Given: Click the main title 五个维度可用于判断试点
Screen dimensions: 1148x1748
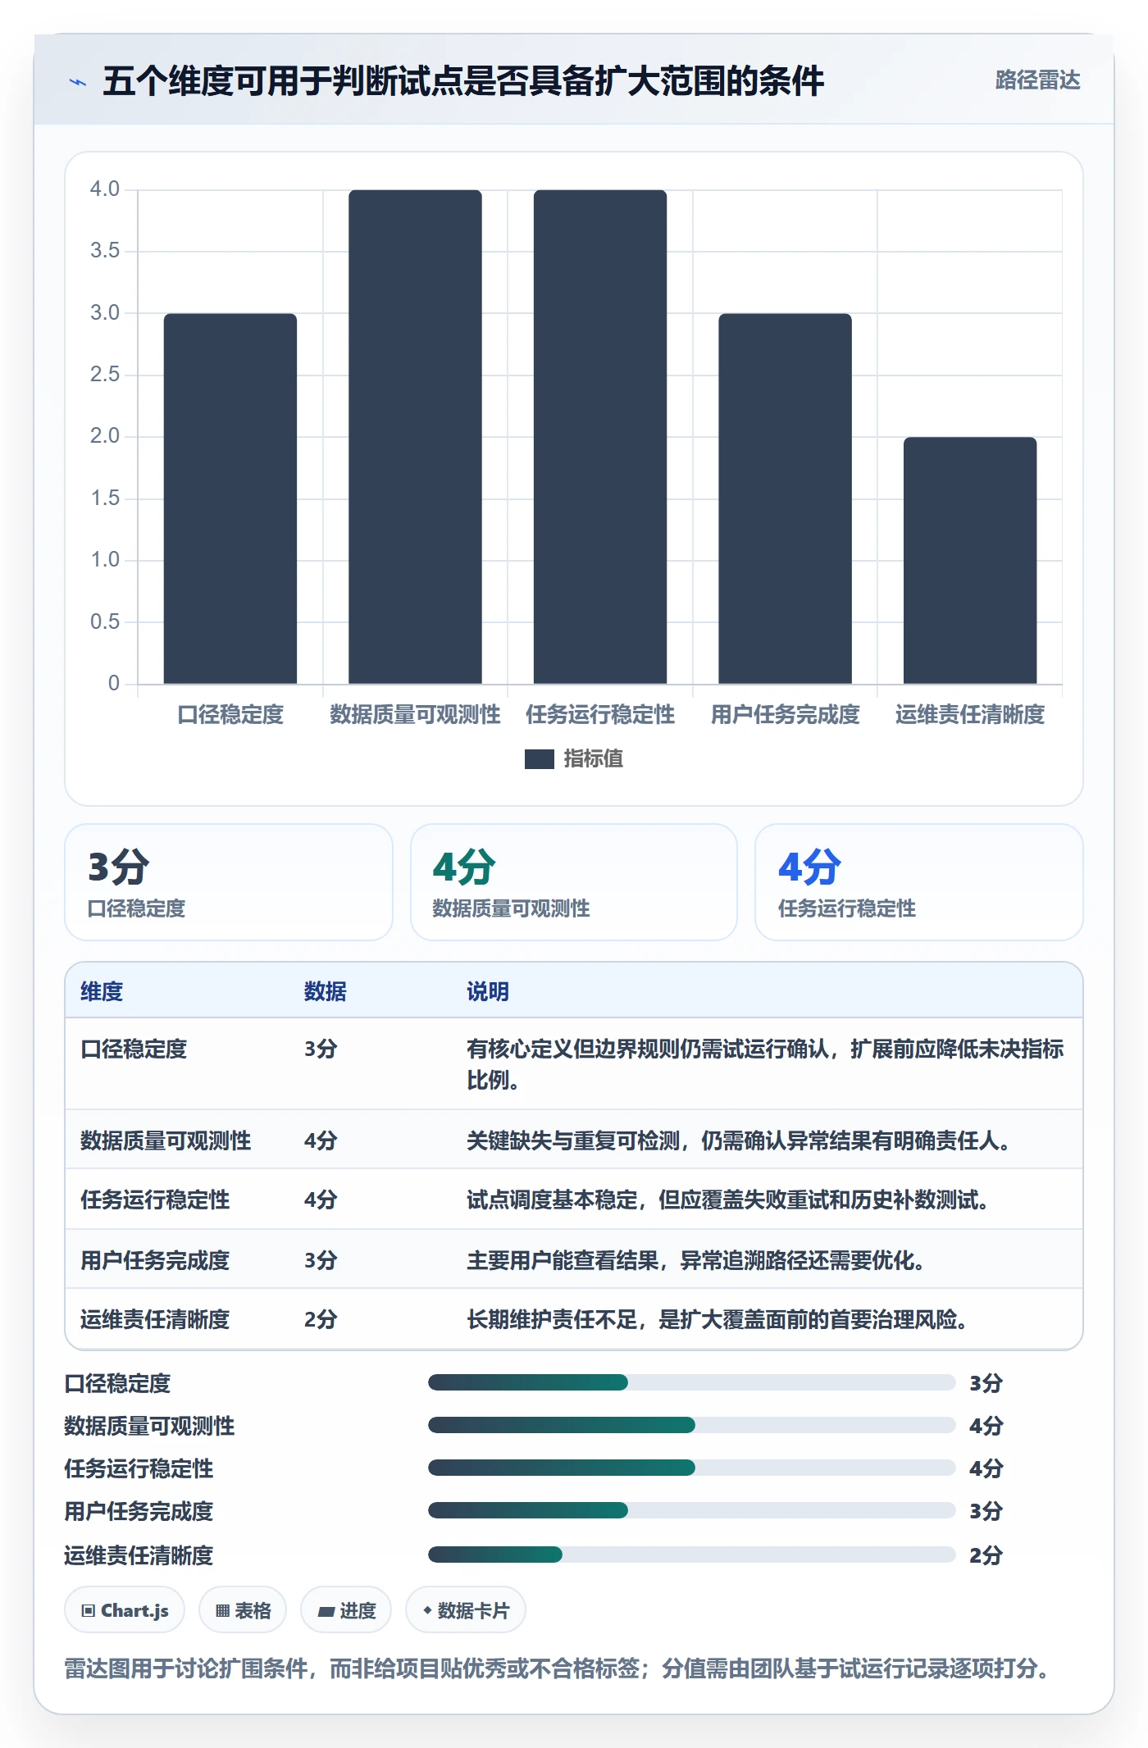Looking at the screenshot, I should [x=463, y=80].
